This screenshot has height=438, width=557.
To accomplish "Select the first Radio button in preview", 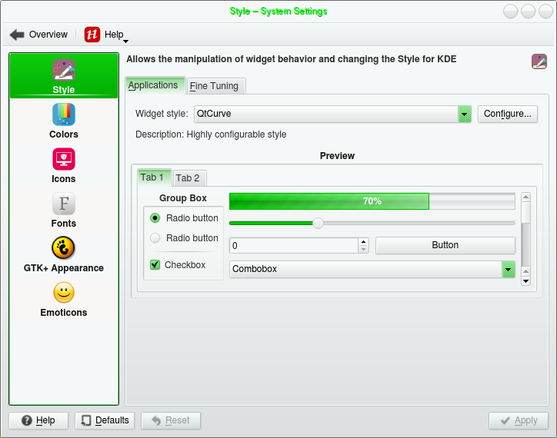I will click(155, 218).
